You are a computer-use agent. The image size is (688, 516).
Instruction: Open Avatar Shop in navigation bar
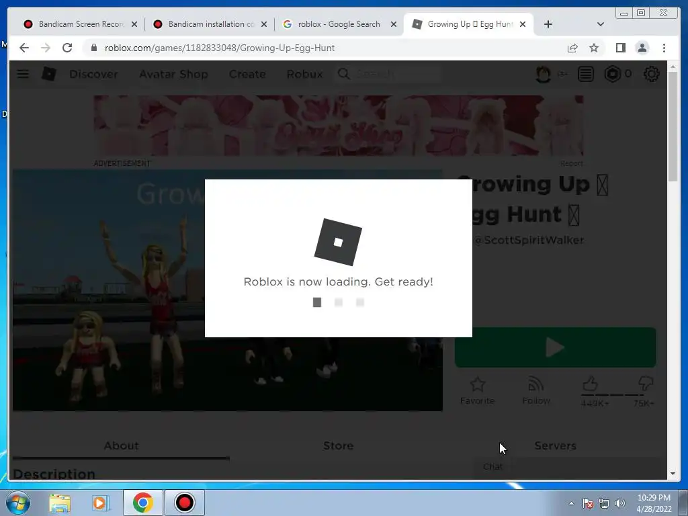click(173, 74)
